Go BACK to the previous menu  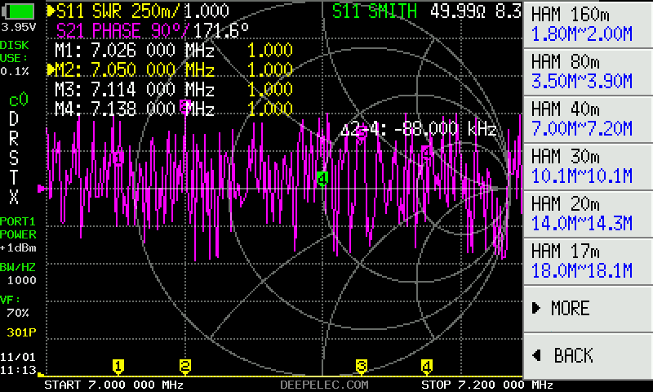[x=588, y=356]
